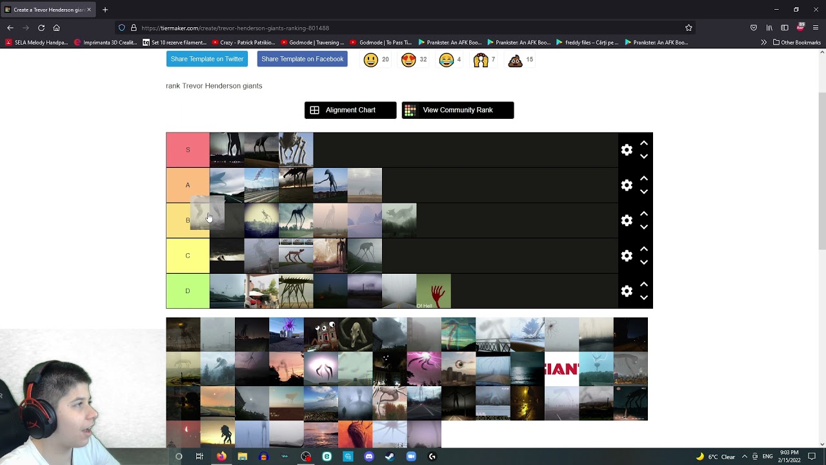Open the Windows notification center
This screenshot has width=826, height=465.
[x=812, y=457]
